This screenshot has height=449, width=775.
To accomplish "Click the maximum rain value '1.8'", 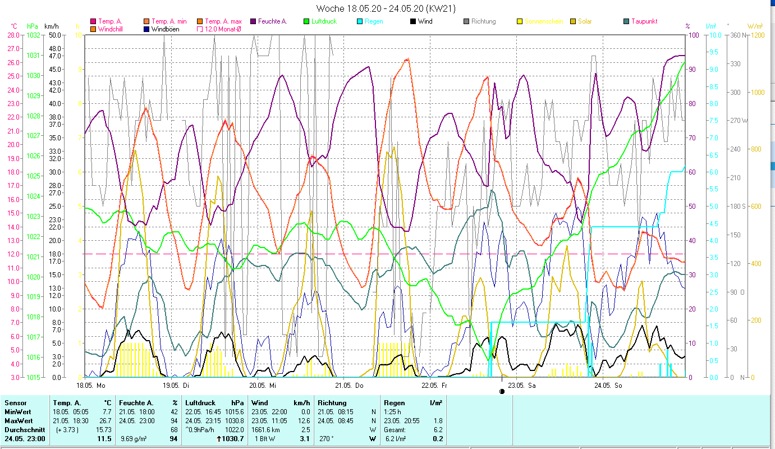I will tap(438, 421).
